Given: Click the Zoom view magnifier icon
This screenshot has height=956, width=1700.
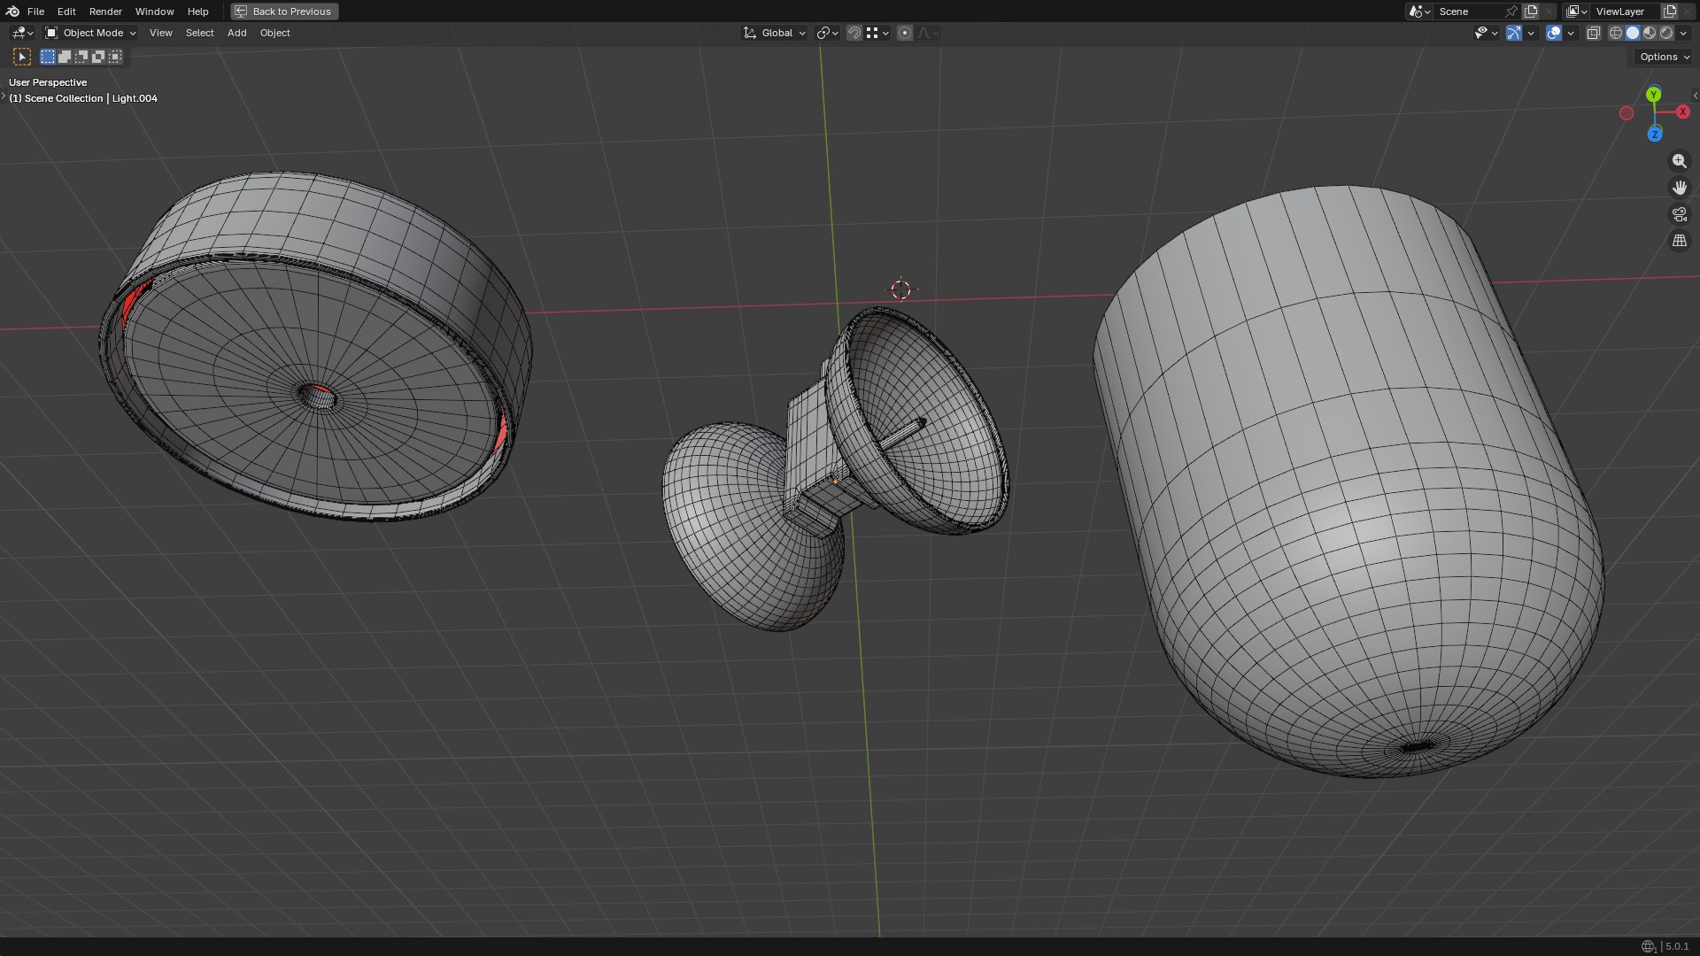Looking at the screenshot, I should tap(1679, 161).
